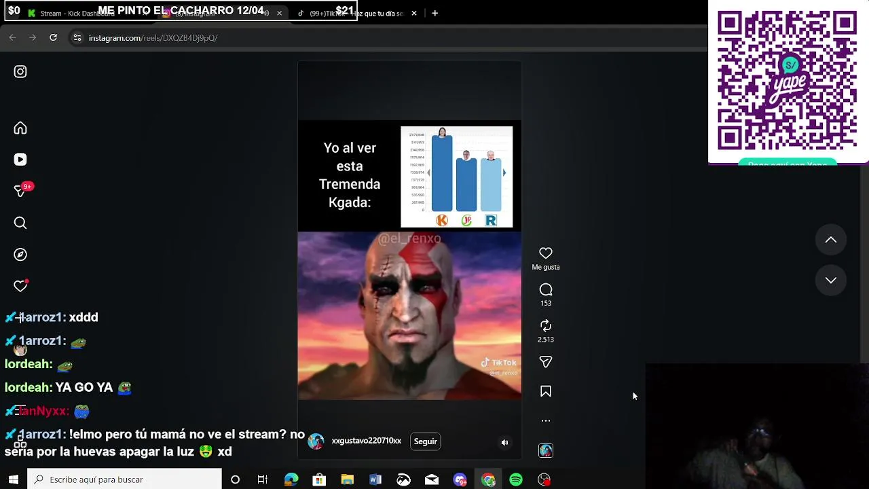The height and width of the screenshot is (489, 869).
Task: Switch to the Instagram browser tab
Action: [x=217, y=13]
